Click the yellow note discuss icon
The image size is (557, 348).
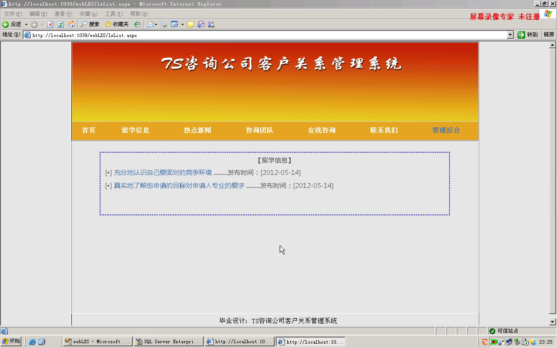click(190, 24)
